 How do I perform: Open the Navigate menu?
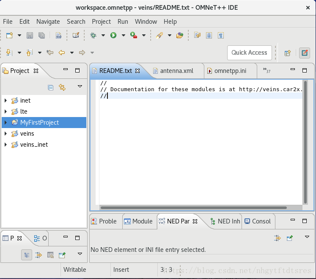(x=48, y=22)
